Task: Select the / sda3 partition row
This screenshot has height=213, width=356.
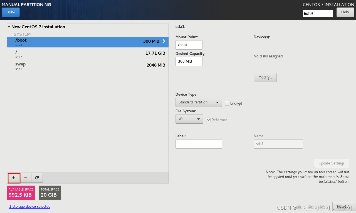Action: (x=88, y=54)
